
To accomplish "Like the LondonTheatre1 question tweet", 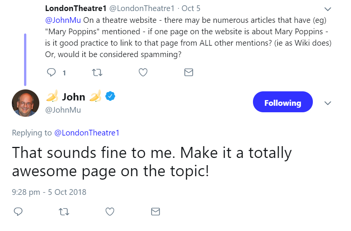I will [143, 72].
